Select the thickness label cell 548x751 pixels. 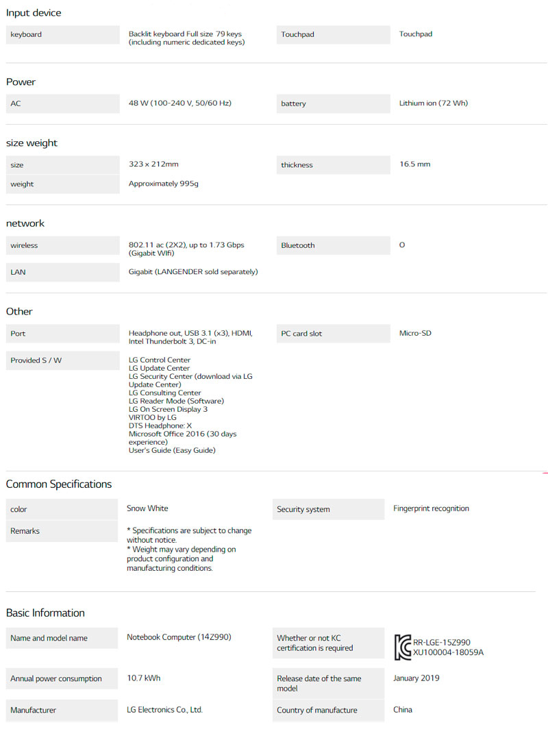tap(332, 165)
